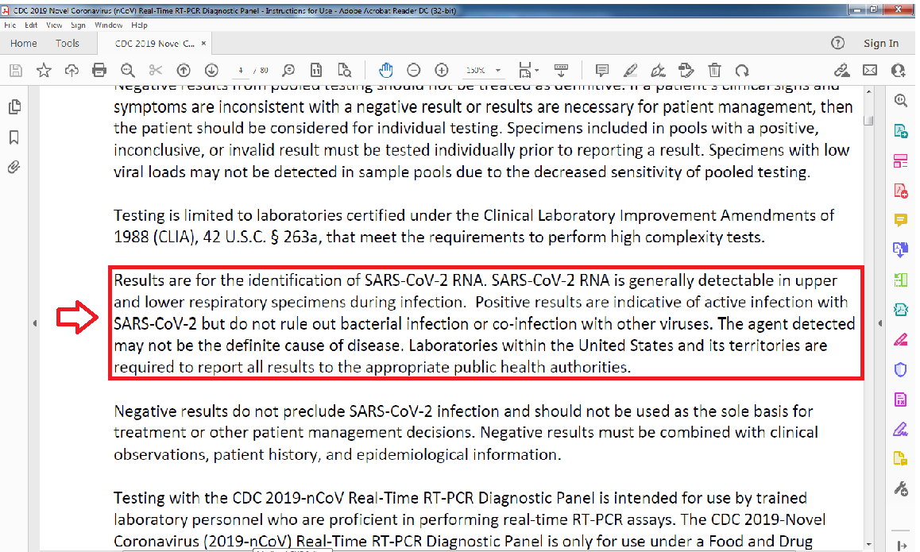Click the zoom search toolbar icon

pyautogui.click(x=288, y=71)
